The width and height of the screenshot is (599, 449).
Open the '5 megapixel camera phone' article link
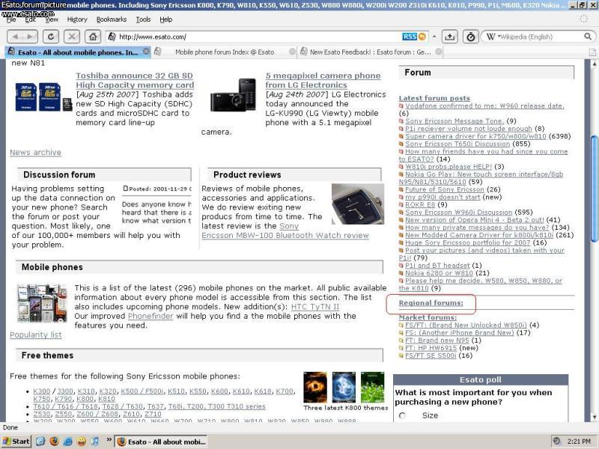pos(323,80)
